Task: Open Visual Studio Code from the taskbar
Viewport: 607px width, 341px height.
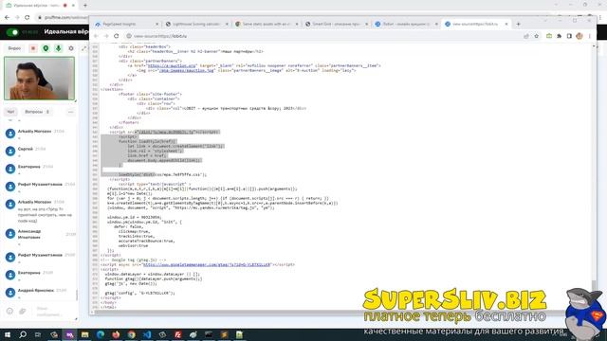Action: coord(147,334)
